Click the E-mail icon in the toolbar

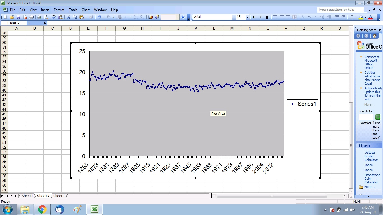32,17
